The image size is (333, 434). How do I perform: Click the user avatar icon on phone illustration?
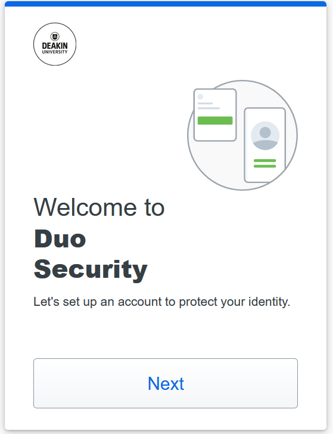point(265,136)
